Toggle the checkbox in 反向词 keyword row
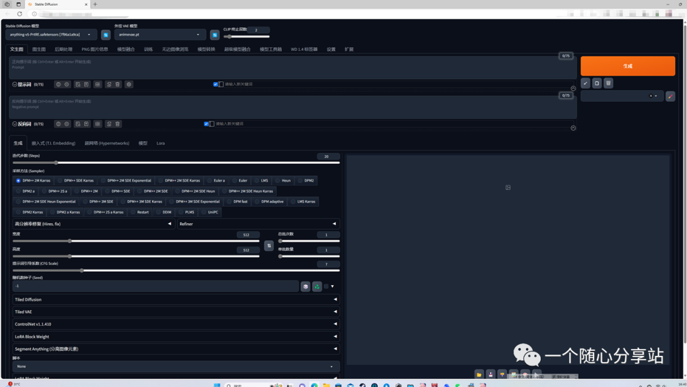The image size is (687, 387). 206,124
